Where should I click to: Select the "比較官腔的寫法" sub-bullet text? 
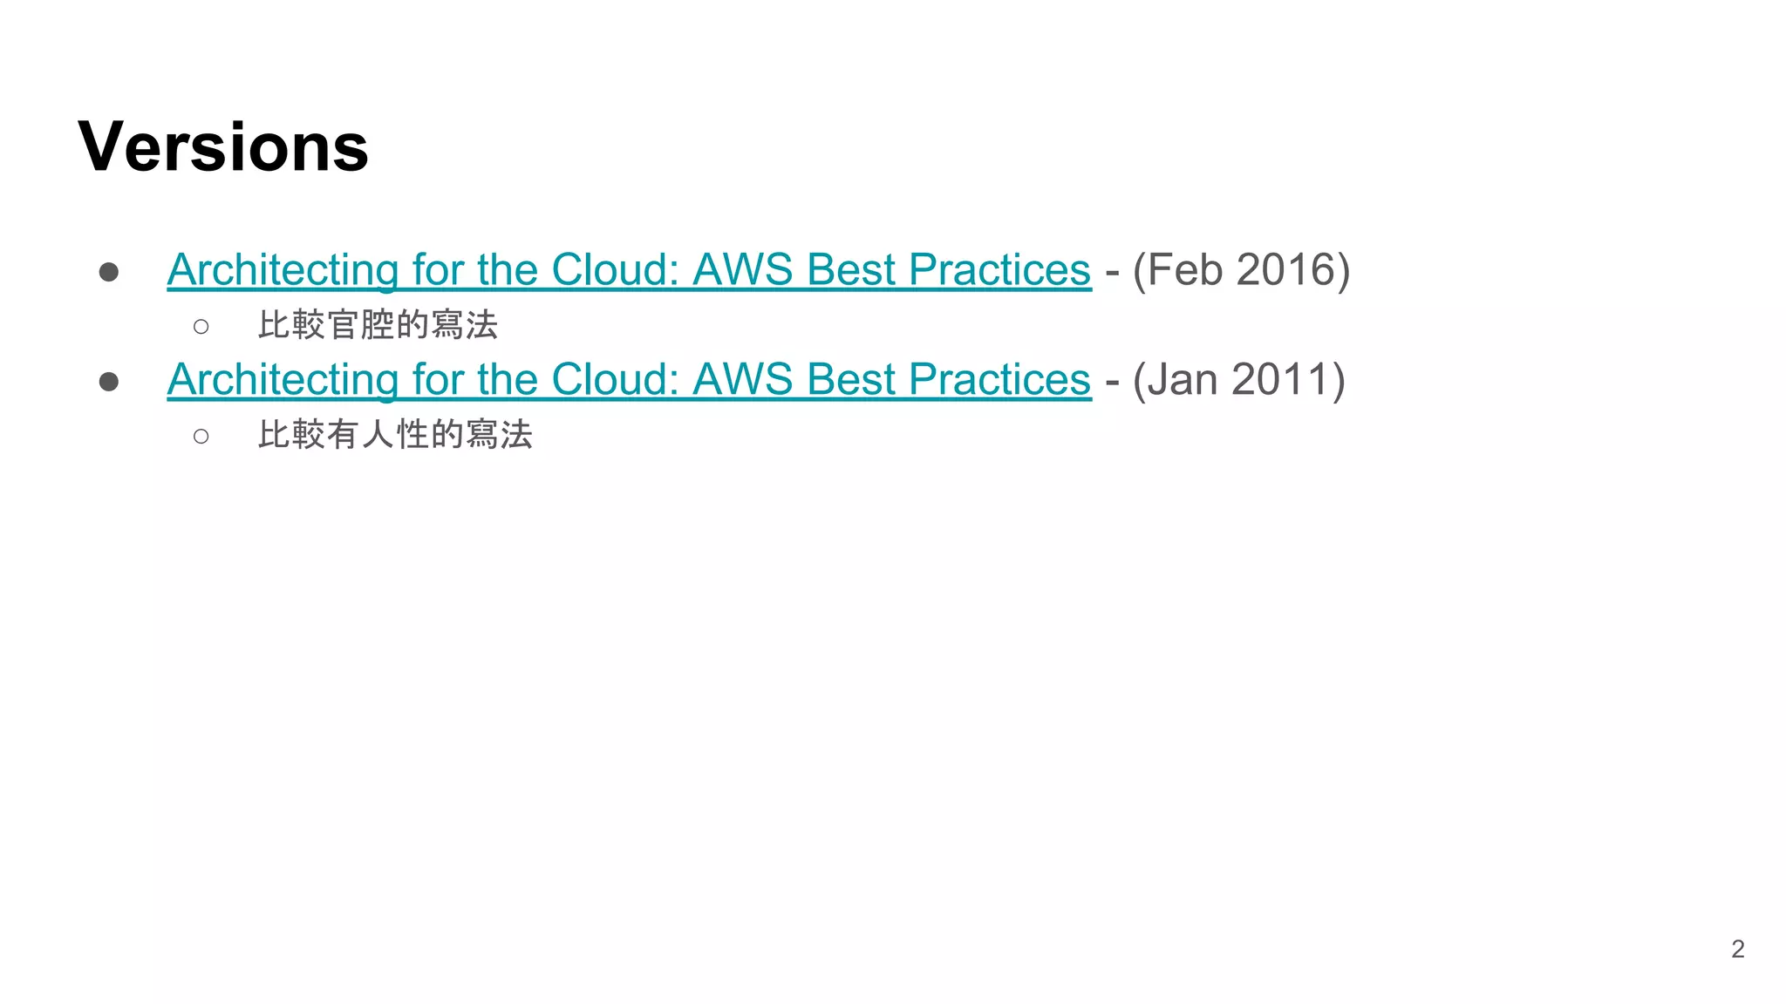click(378, 325)
